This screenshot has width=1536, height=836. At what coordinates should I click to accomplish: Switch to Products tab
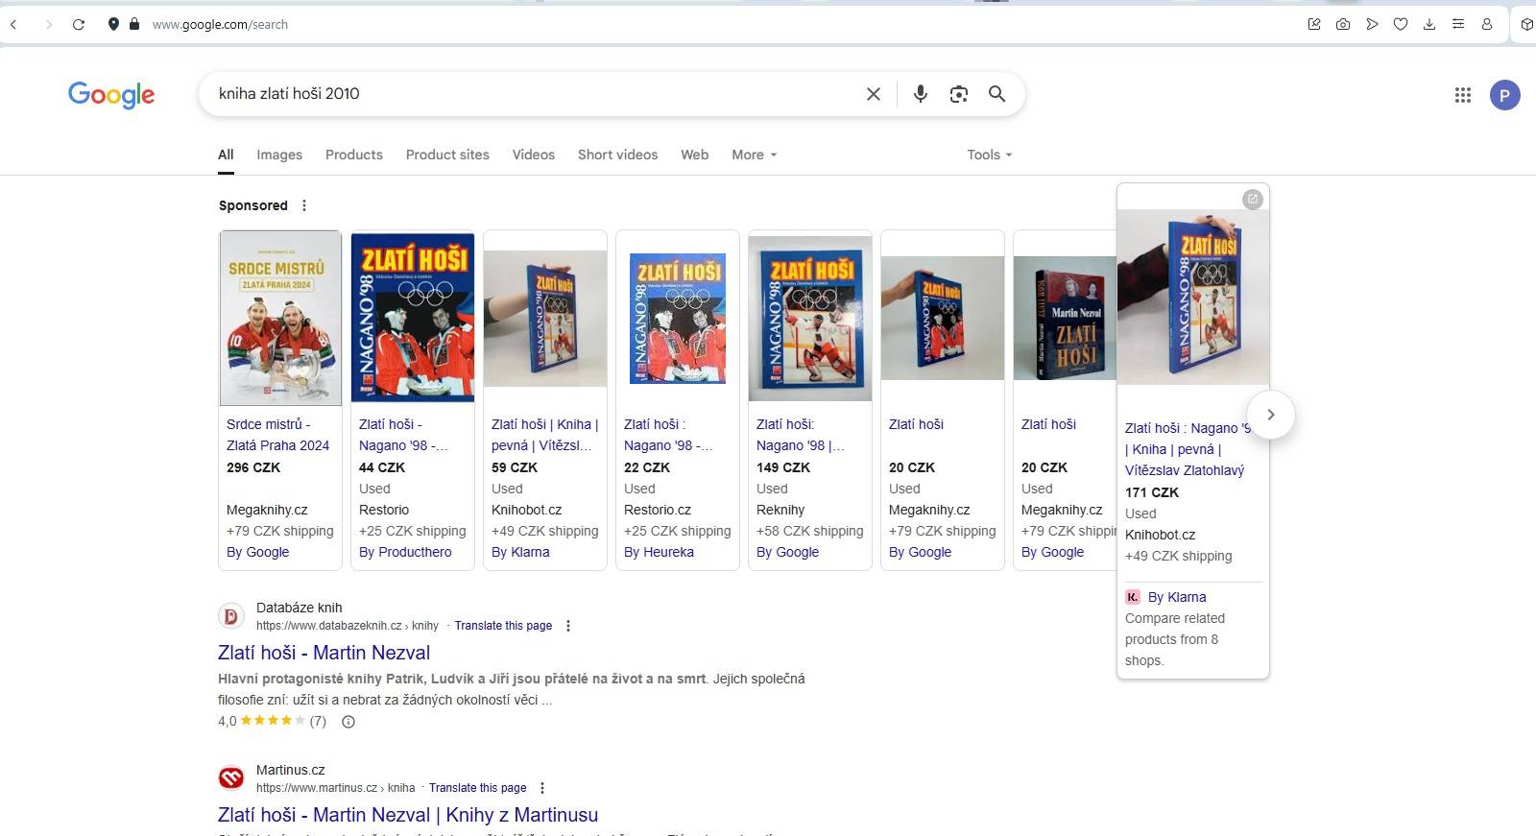tap(354, 155)
